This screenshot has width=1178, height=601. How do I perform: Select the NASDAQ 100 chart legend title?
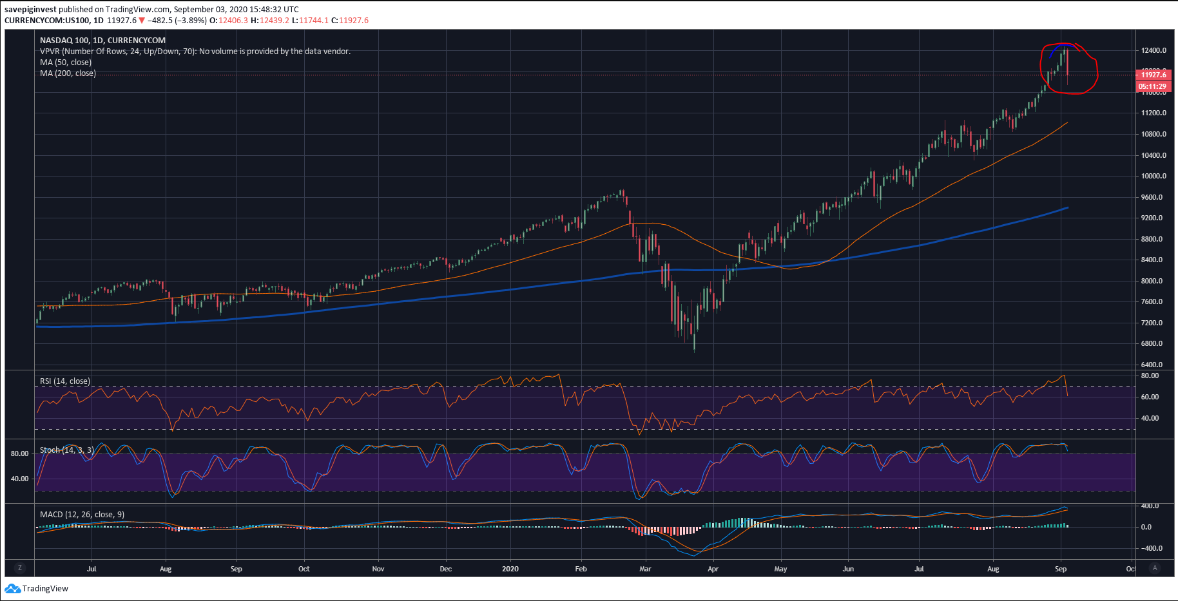(102, 40)
